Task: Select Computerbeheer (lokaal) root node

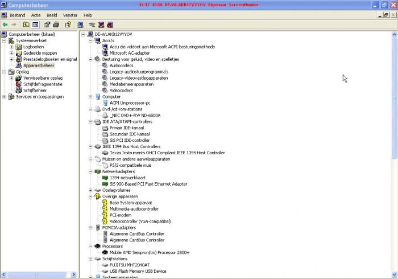Action: [x=32, y=34]
